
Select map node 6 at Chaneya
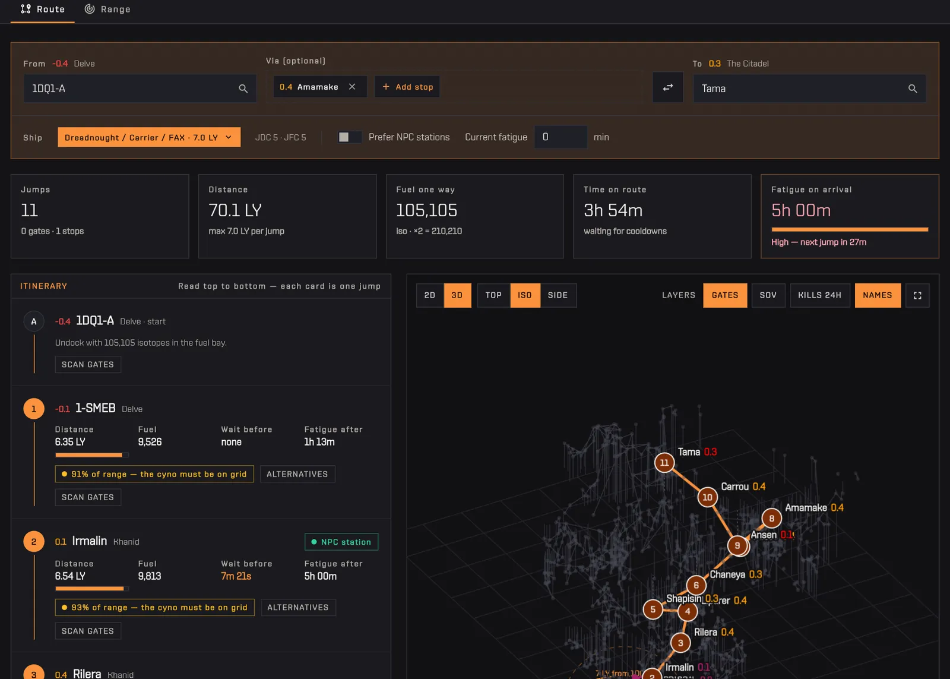pos(696,585)
